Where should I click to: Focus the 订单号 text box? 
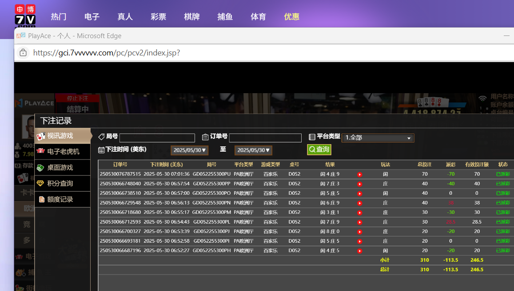point(265,138)
